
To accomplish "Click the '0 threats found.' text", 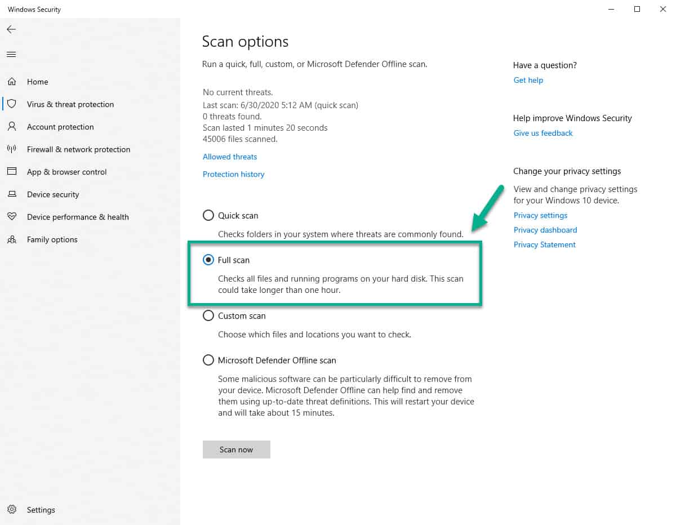I will coord(232,116).
